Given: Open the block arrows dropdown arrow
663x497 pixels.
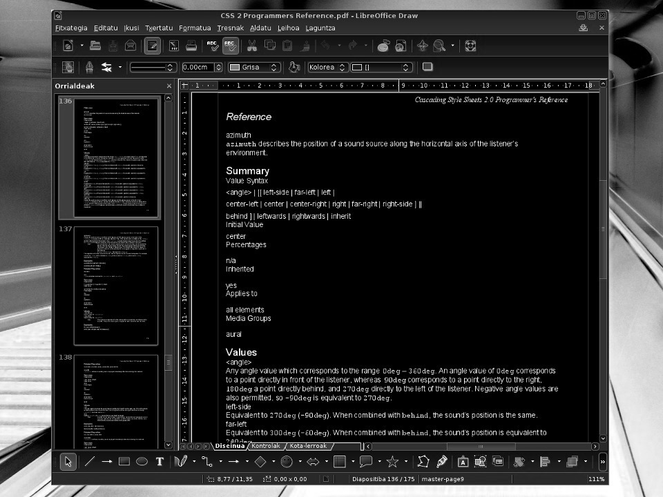Looking at the screenshot, I should (327, 462).
